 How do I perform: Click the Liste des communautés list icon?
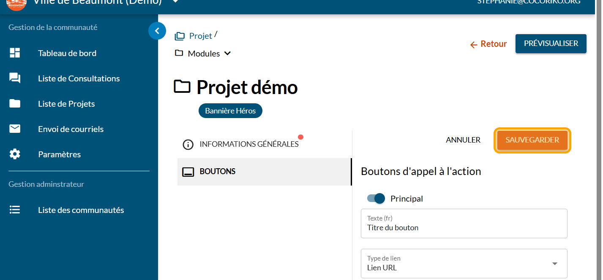[x=15, y=210]
